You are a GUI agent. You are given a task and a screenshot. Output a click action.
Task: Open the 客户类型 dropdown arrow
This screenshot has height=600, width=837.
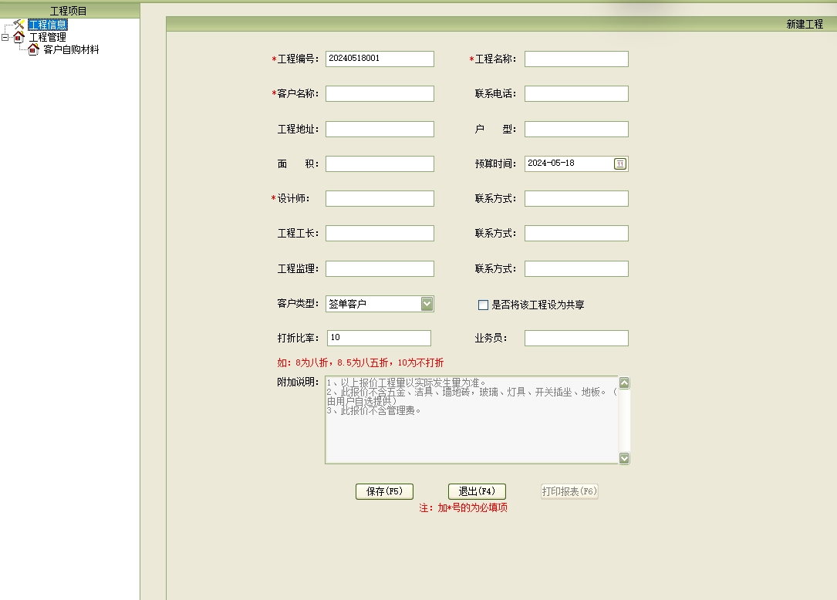(x=427, y=304)
